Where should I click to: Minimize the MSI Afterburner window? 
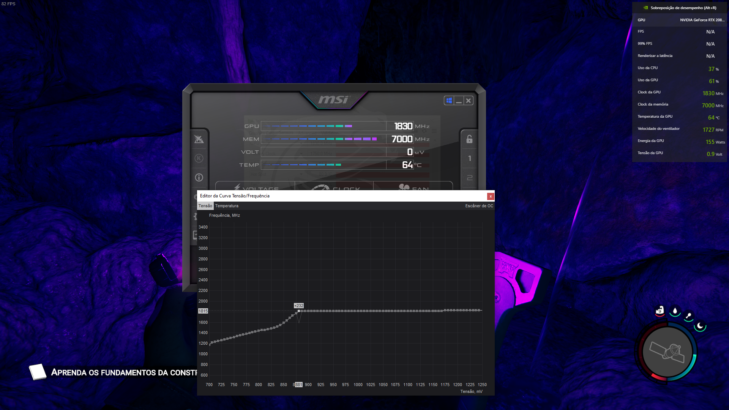(x=459, y=101)
